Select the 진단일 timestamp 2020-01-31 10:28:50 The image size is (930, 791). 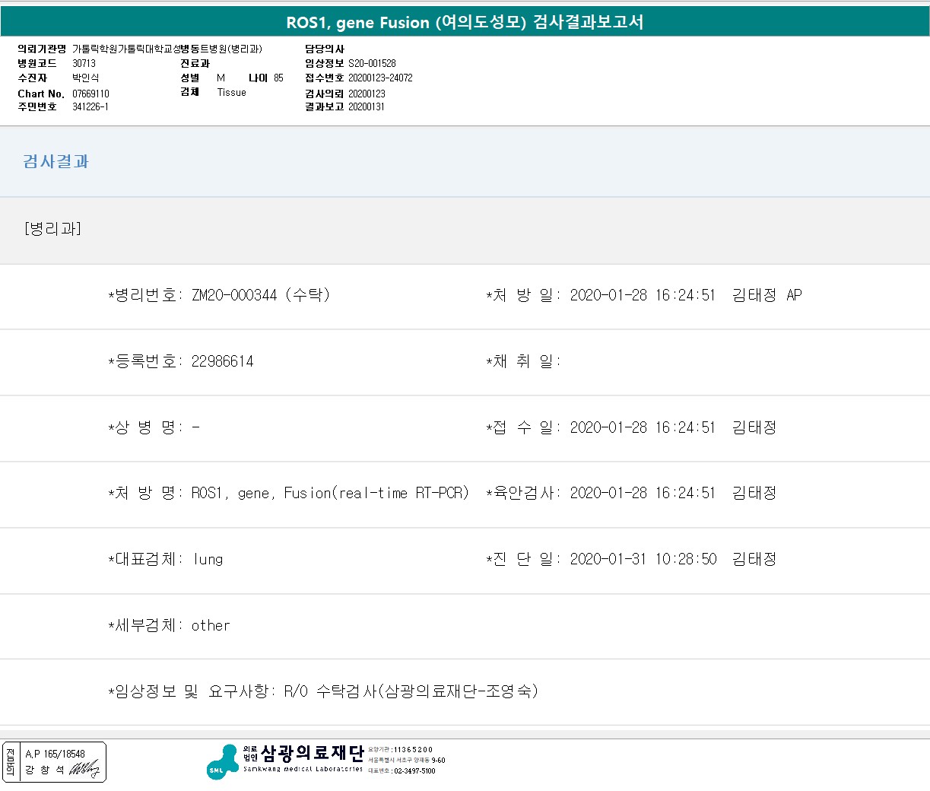(x=643, y=559)
